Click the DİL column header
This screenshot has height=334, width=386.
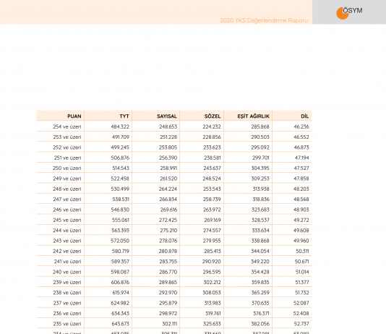pyautogui.click(x=305, y=116)
